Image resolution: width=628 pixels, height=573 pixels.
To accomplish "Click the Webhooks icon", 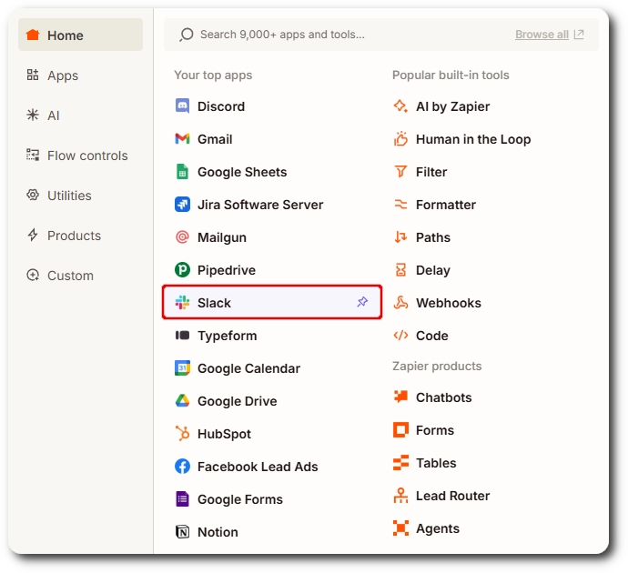I will pyautogui.click(x=400, y=303).
